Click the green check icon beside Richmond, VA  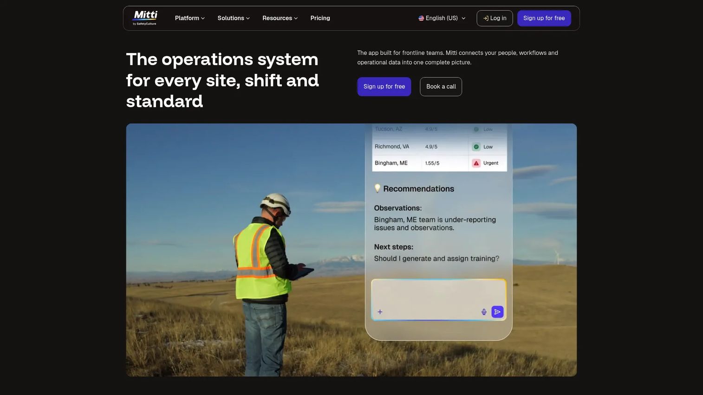[x=476, y=147]
